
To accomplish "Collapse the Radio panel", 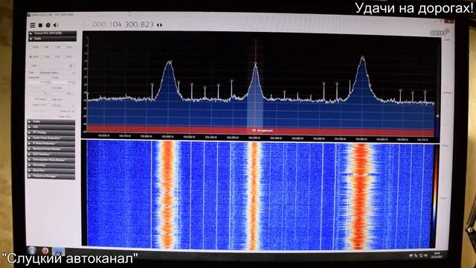I will (52, 39).
